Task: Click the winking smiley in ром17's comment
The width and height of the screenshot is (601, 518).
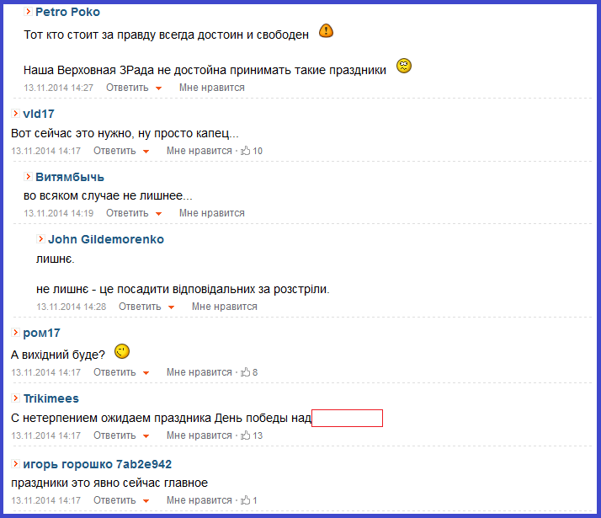Action: tap(122, 351)
